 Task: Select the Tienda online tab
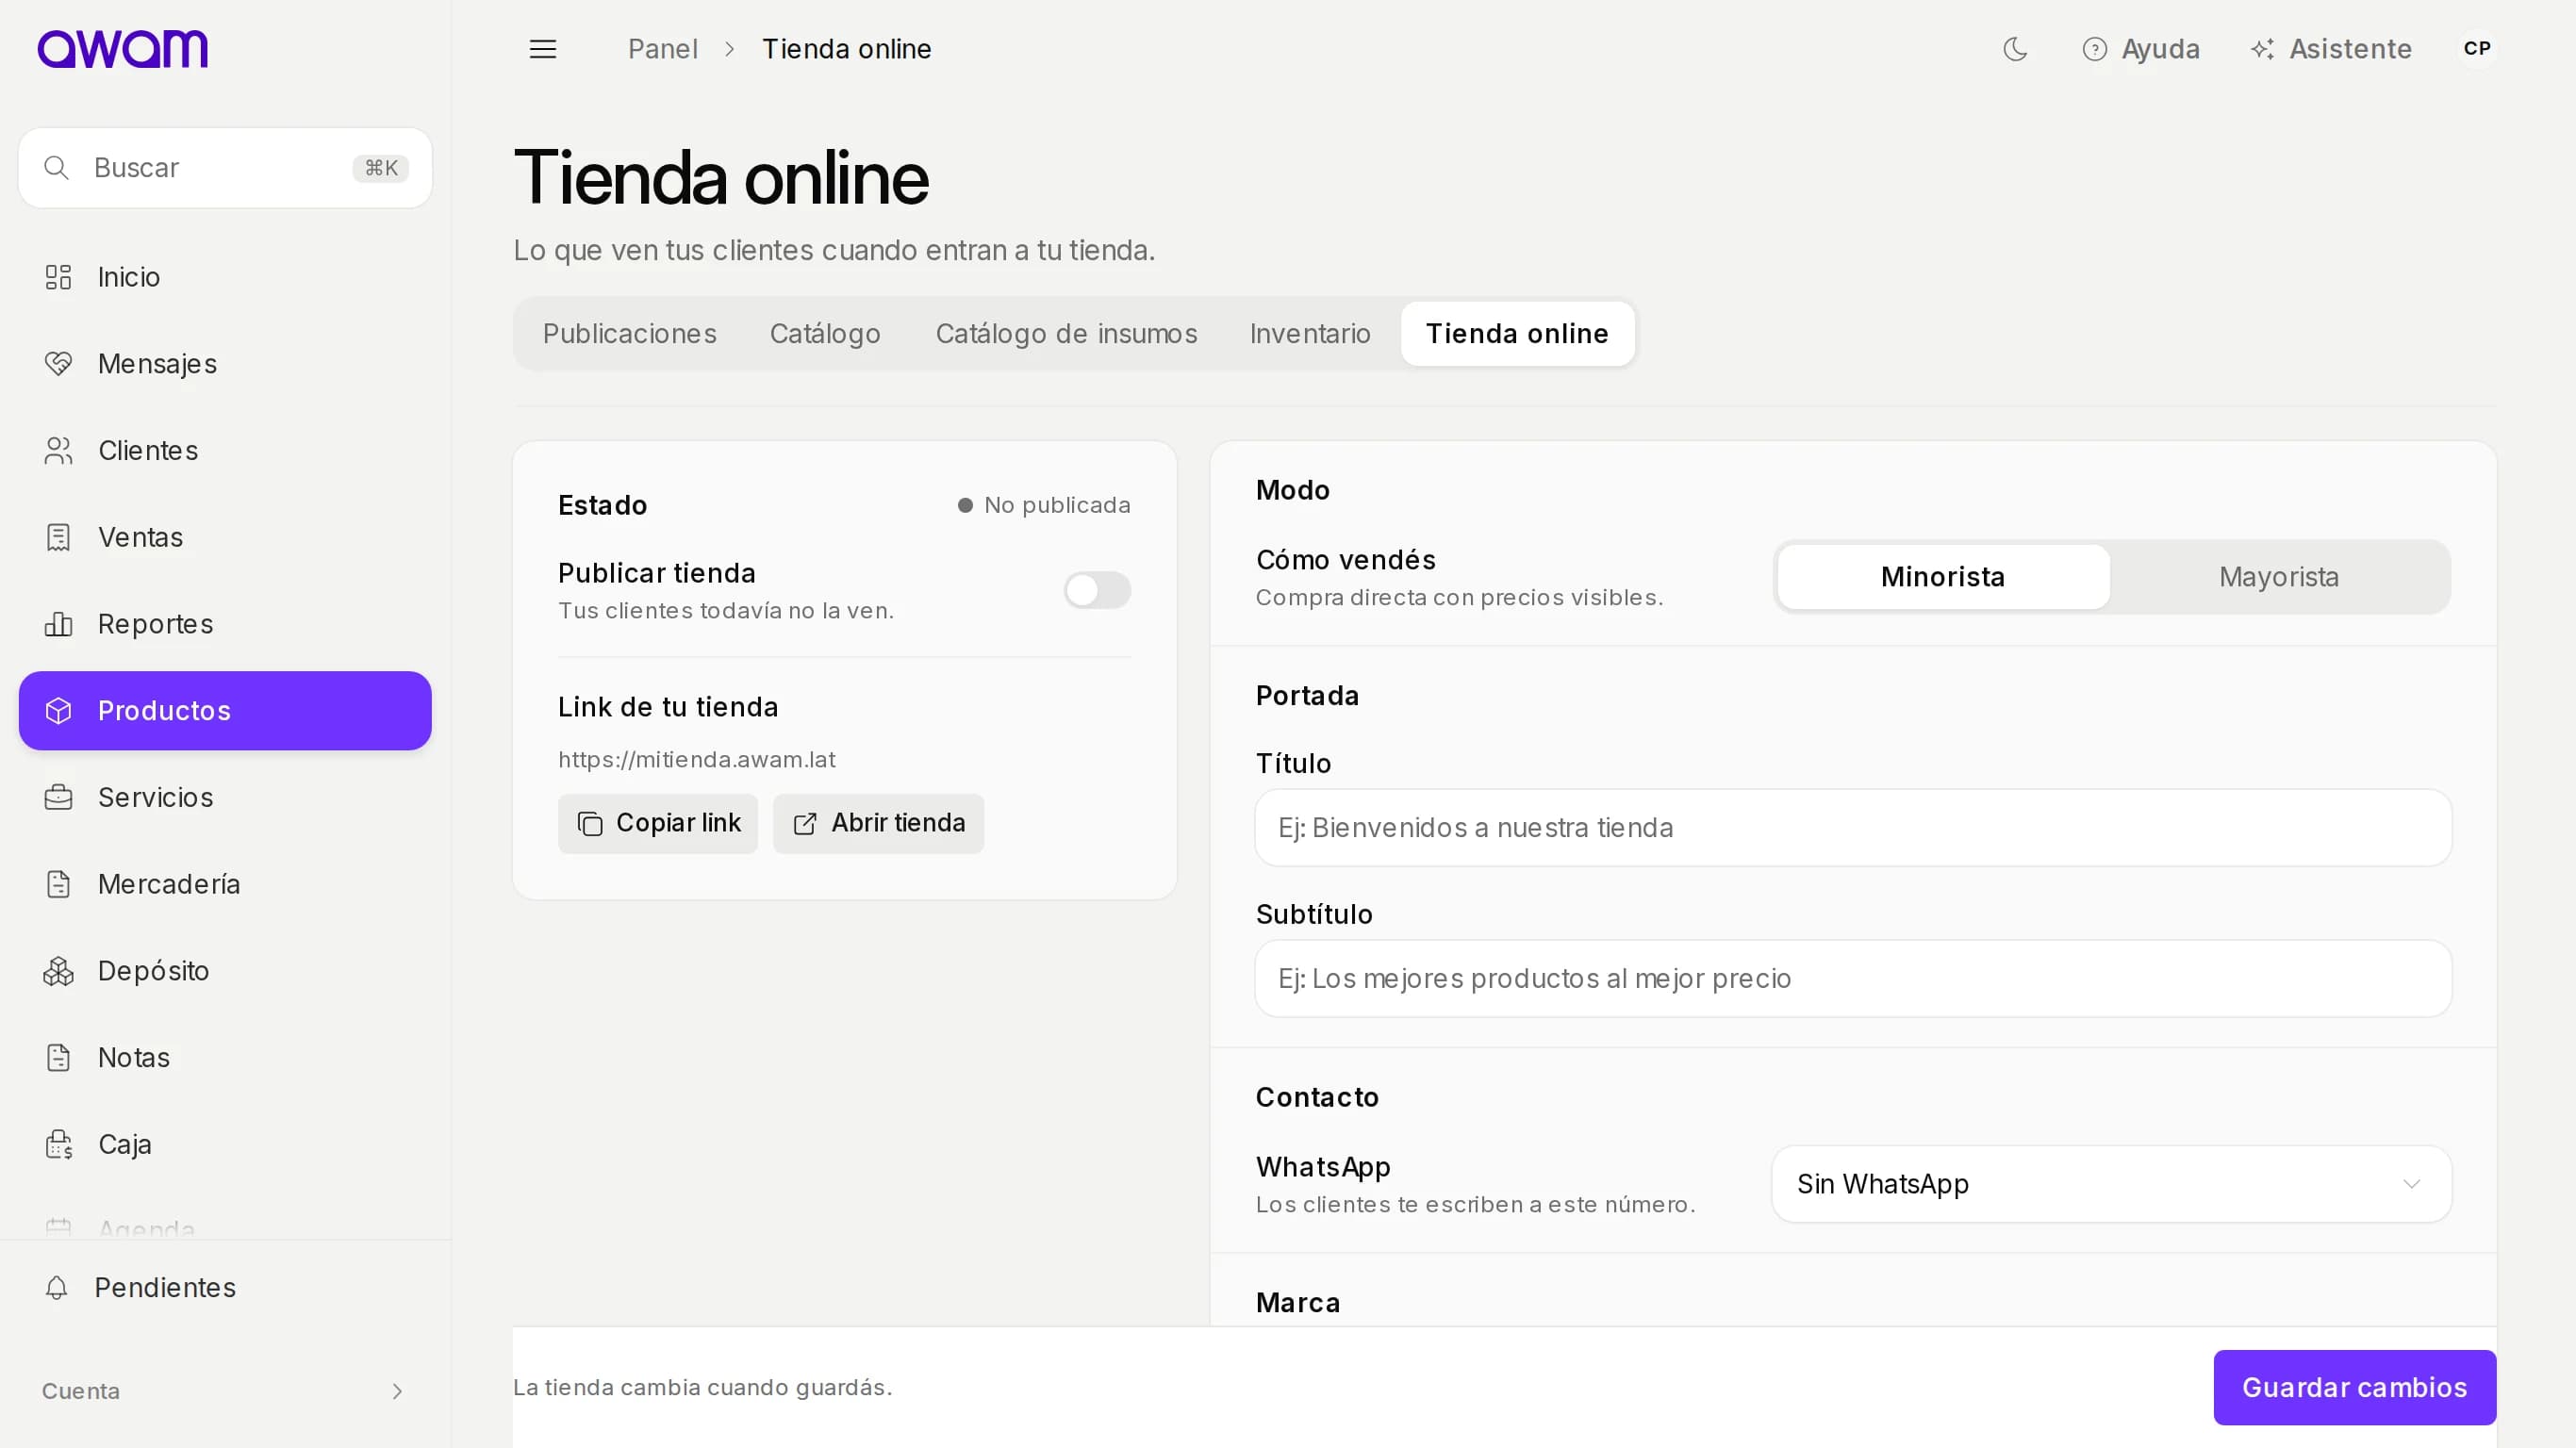[1517, 334]
